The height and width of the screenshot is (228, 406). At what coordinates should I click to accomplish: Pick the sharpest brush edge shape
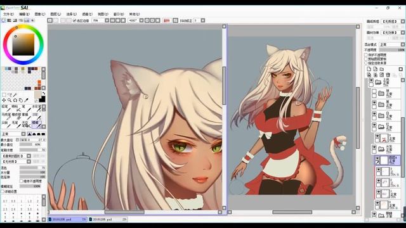click(x=29, y=134)
